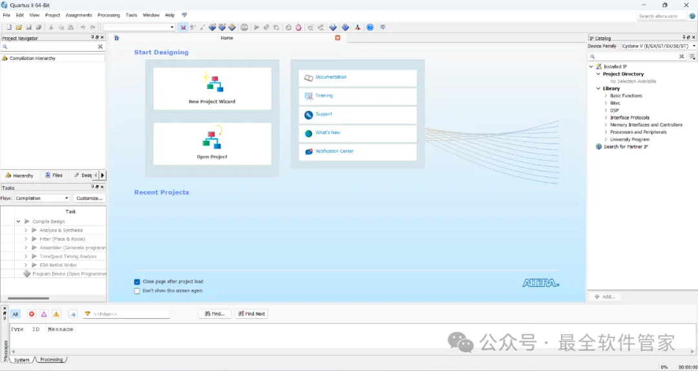The image size is (698, 371).
Task: Click the Save All toolbar icon
Action: 38,27
